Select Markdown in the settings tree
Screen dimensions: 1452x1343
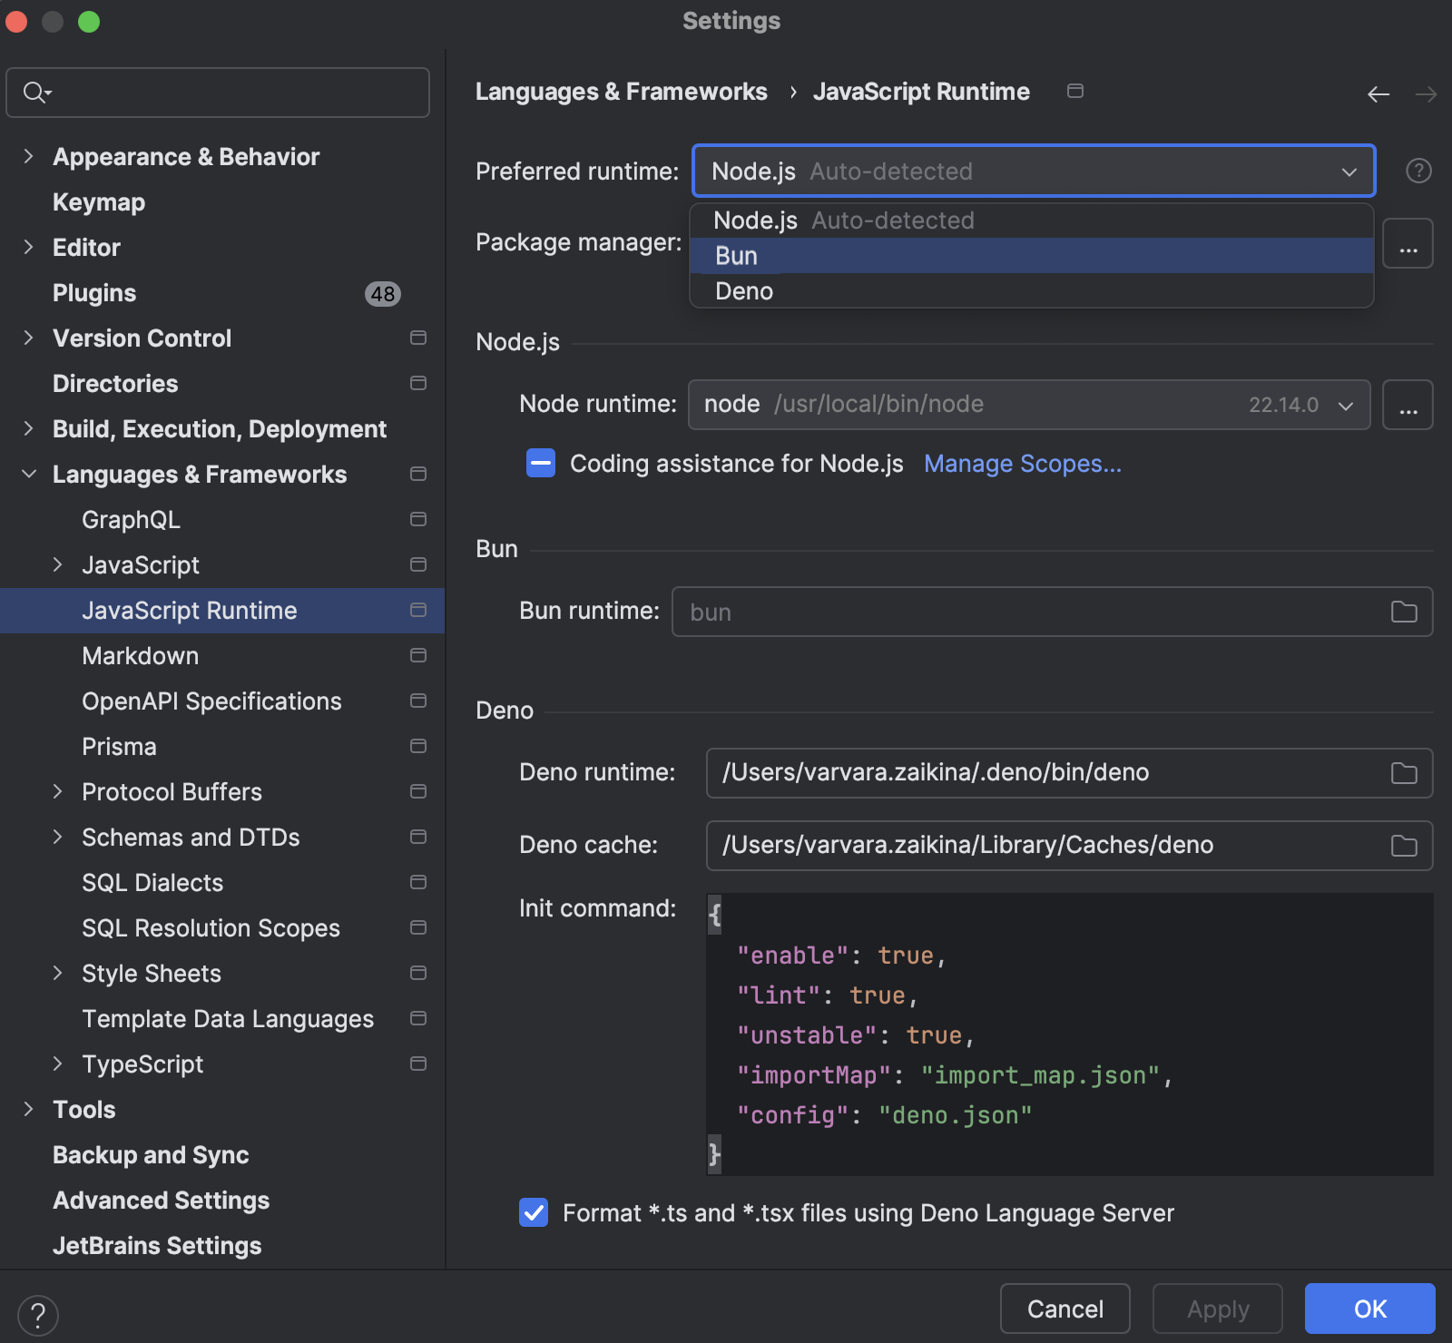141,655
